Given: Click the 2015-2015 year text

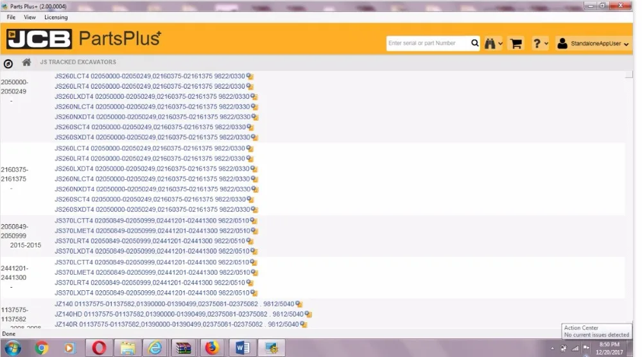Looking at the screenshot, I should point(26,245).
